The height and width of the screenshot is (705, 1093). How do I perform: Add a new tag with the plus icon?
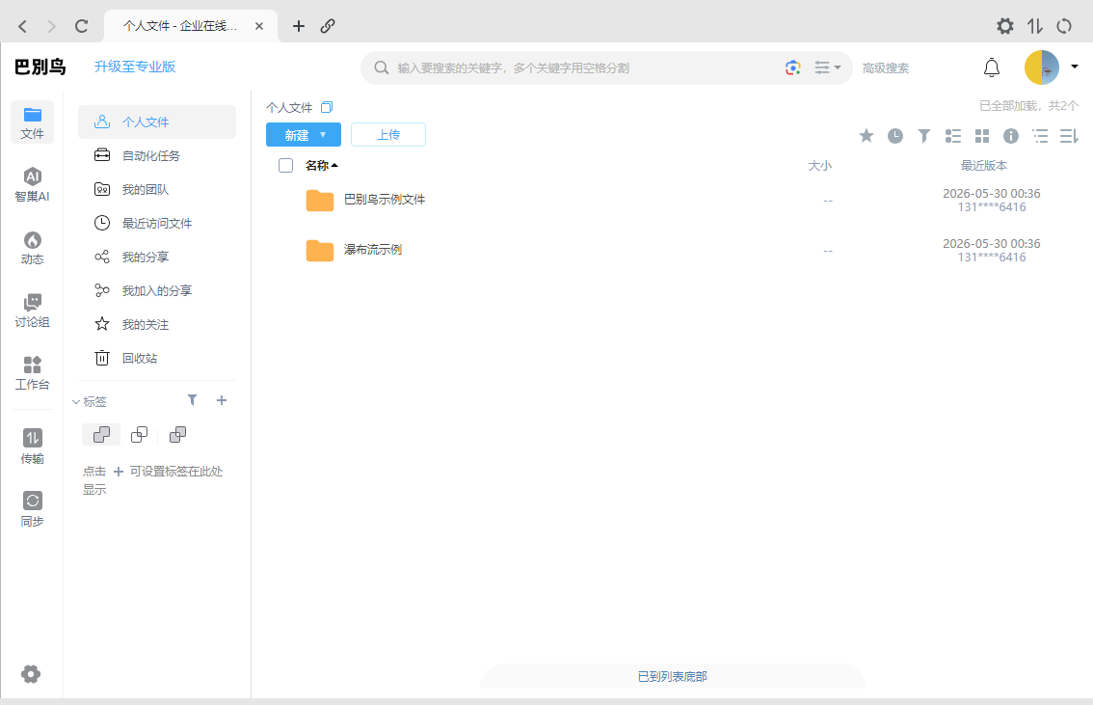pyautogui.click(x=222, y=399)
